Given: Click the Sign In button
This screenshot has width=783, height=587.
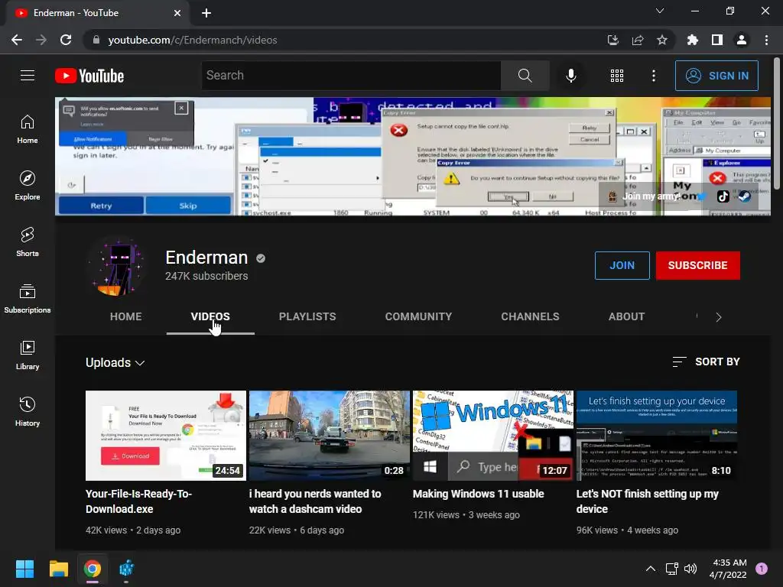Looking at the screenshot, I should (x=716, y=76).
